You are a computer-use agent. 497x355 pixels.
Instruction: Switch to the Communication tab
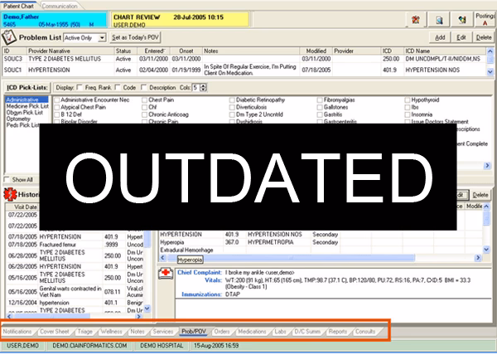60,6
